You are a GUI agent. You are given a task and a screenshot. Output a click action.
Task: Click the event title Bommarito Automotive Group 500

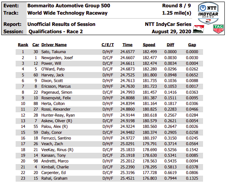69,6
